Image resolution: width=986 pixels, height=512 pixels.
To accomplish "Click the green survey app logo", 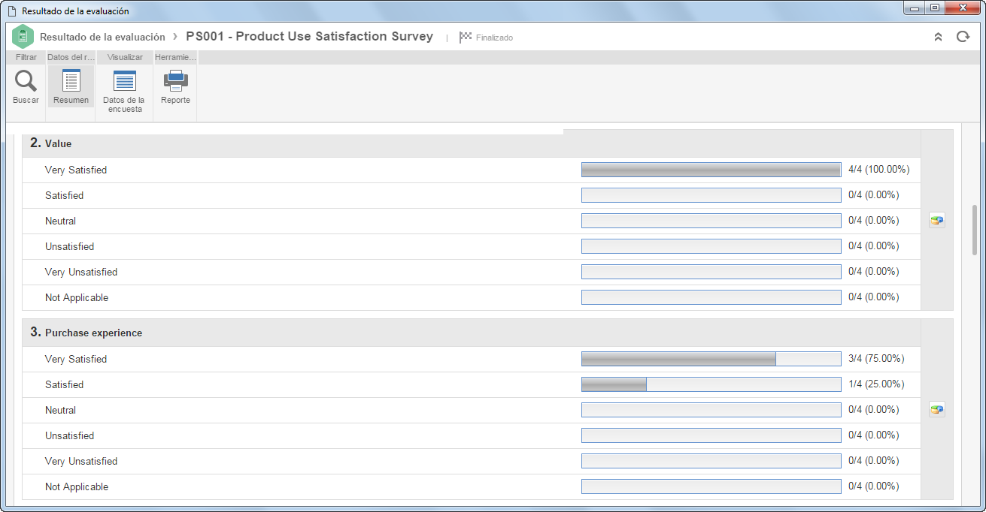I will tap(23, 37).
